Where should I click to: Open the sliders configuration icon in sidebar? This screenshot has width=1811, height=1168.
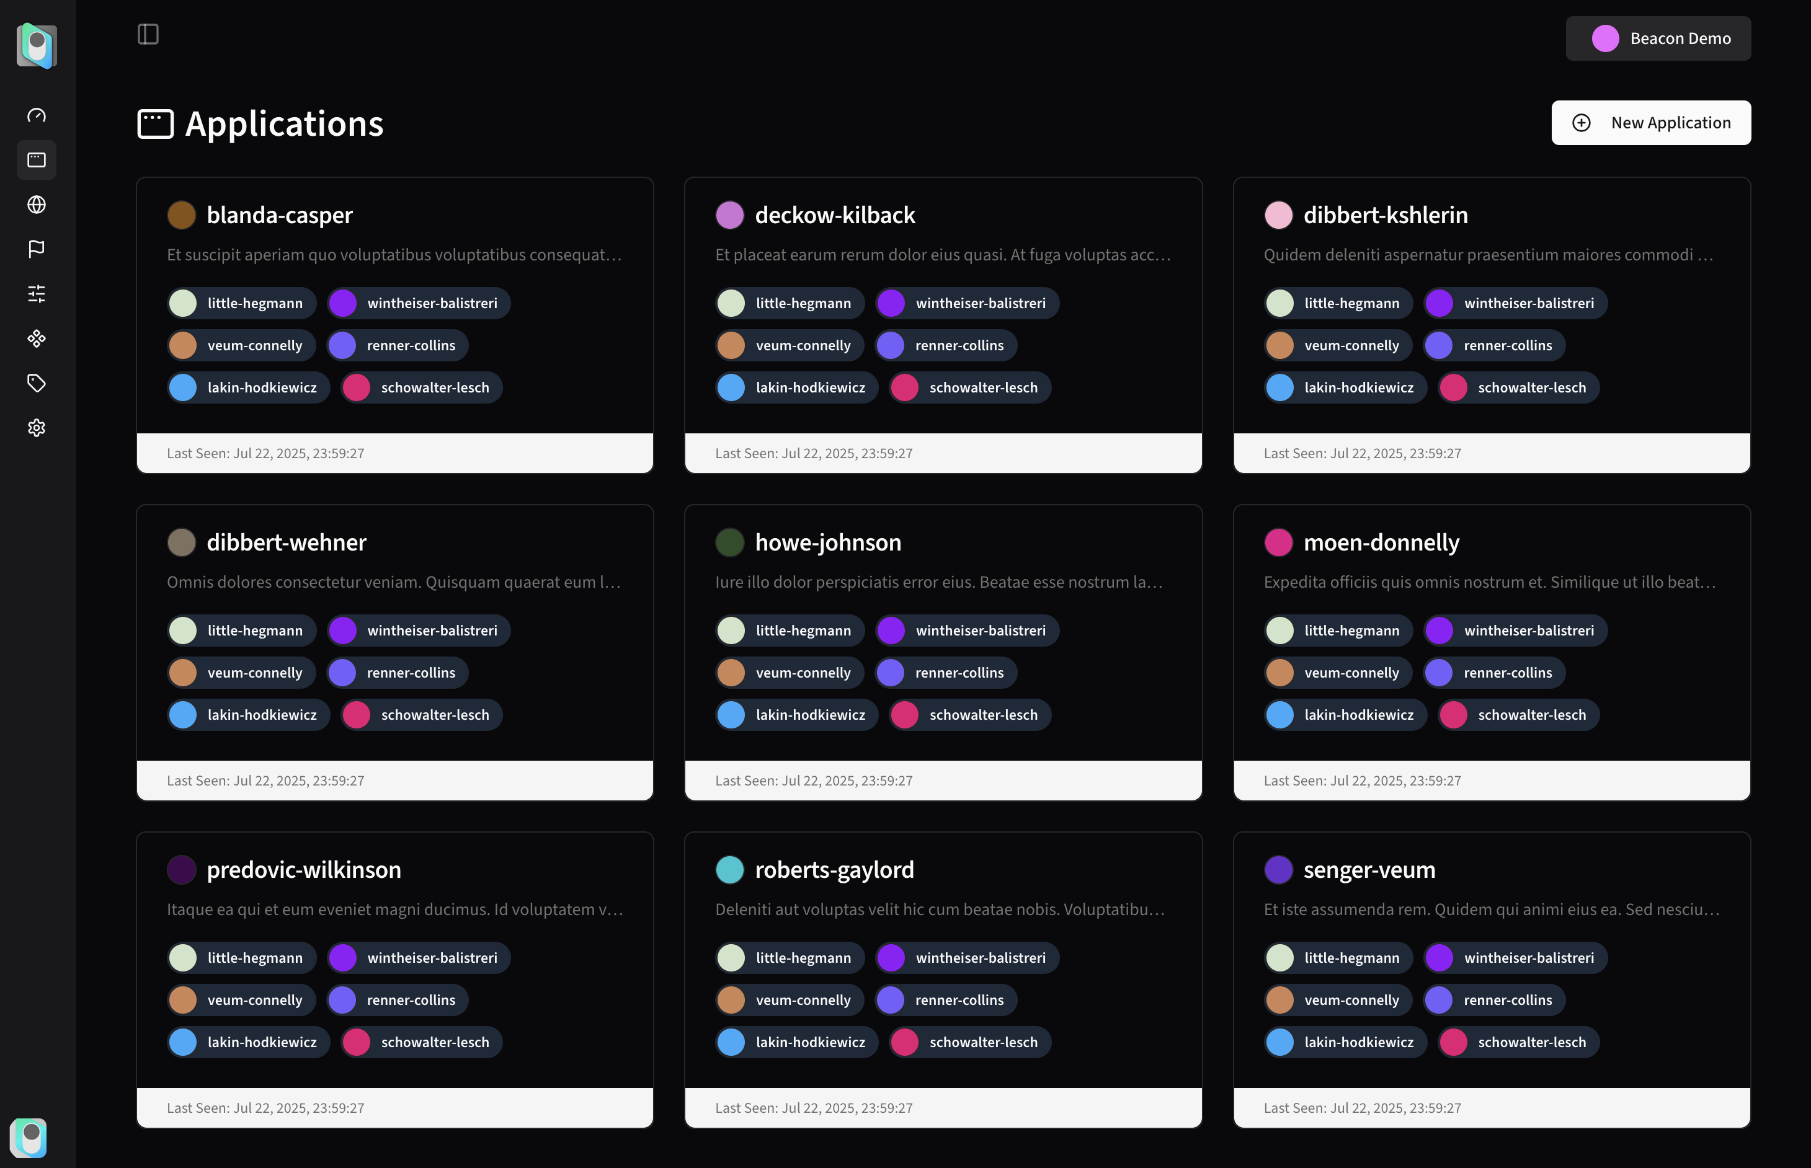[x=37, y=293]
